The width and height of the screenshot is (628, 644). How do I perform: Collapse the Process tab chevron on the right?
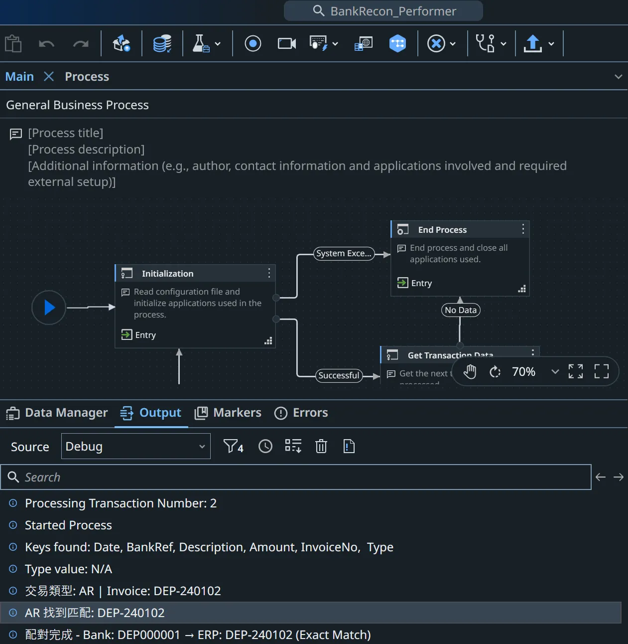pos(619,76)
